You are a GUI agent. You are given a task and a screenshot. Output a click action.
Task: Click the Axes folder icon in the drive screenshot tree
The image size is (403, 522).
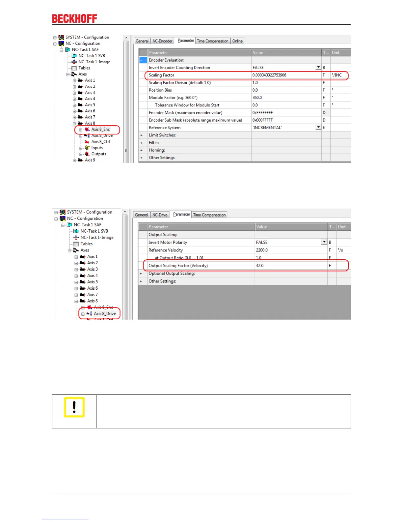76,250
